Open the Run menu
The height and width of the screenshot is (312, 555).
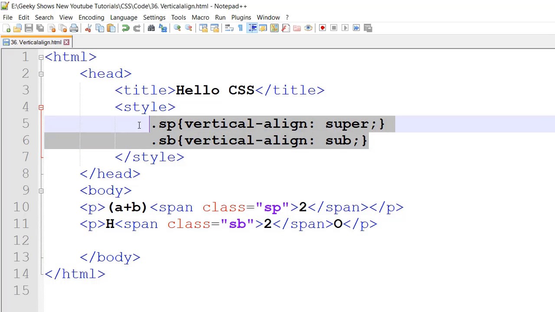point(220,17)
